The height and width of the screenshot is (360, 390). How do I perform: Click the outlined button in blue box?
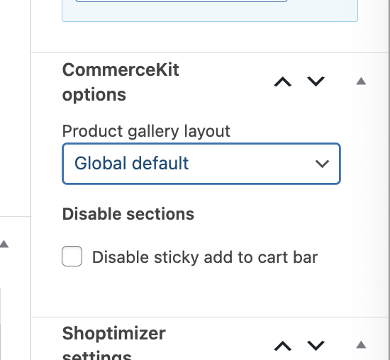point(182,1)
